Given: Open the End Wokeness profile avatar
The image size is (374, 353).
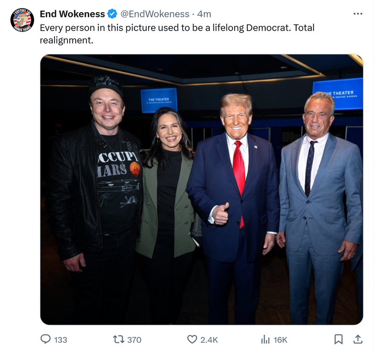Looking at the screenshot, I should [22, 20].
